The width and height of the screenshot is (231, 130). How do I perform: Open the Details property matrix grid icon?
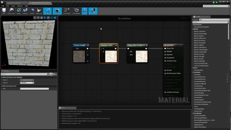[51, 74]
